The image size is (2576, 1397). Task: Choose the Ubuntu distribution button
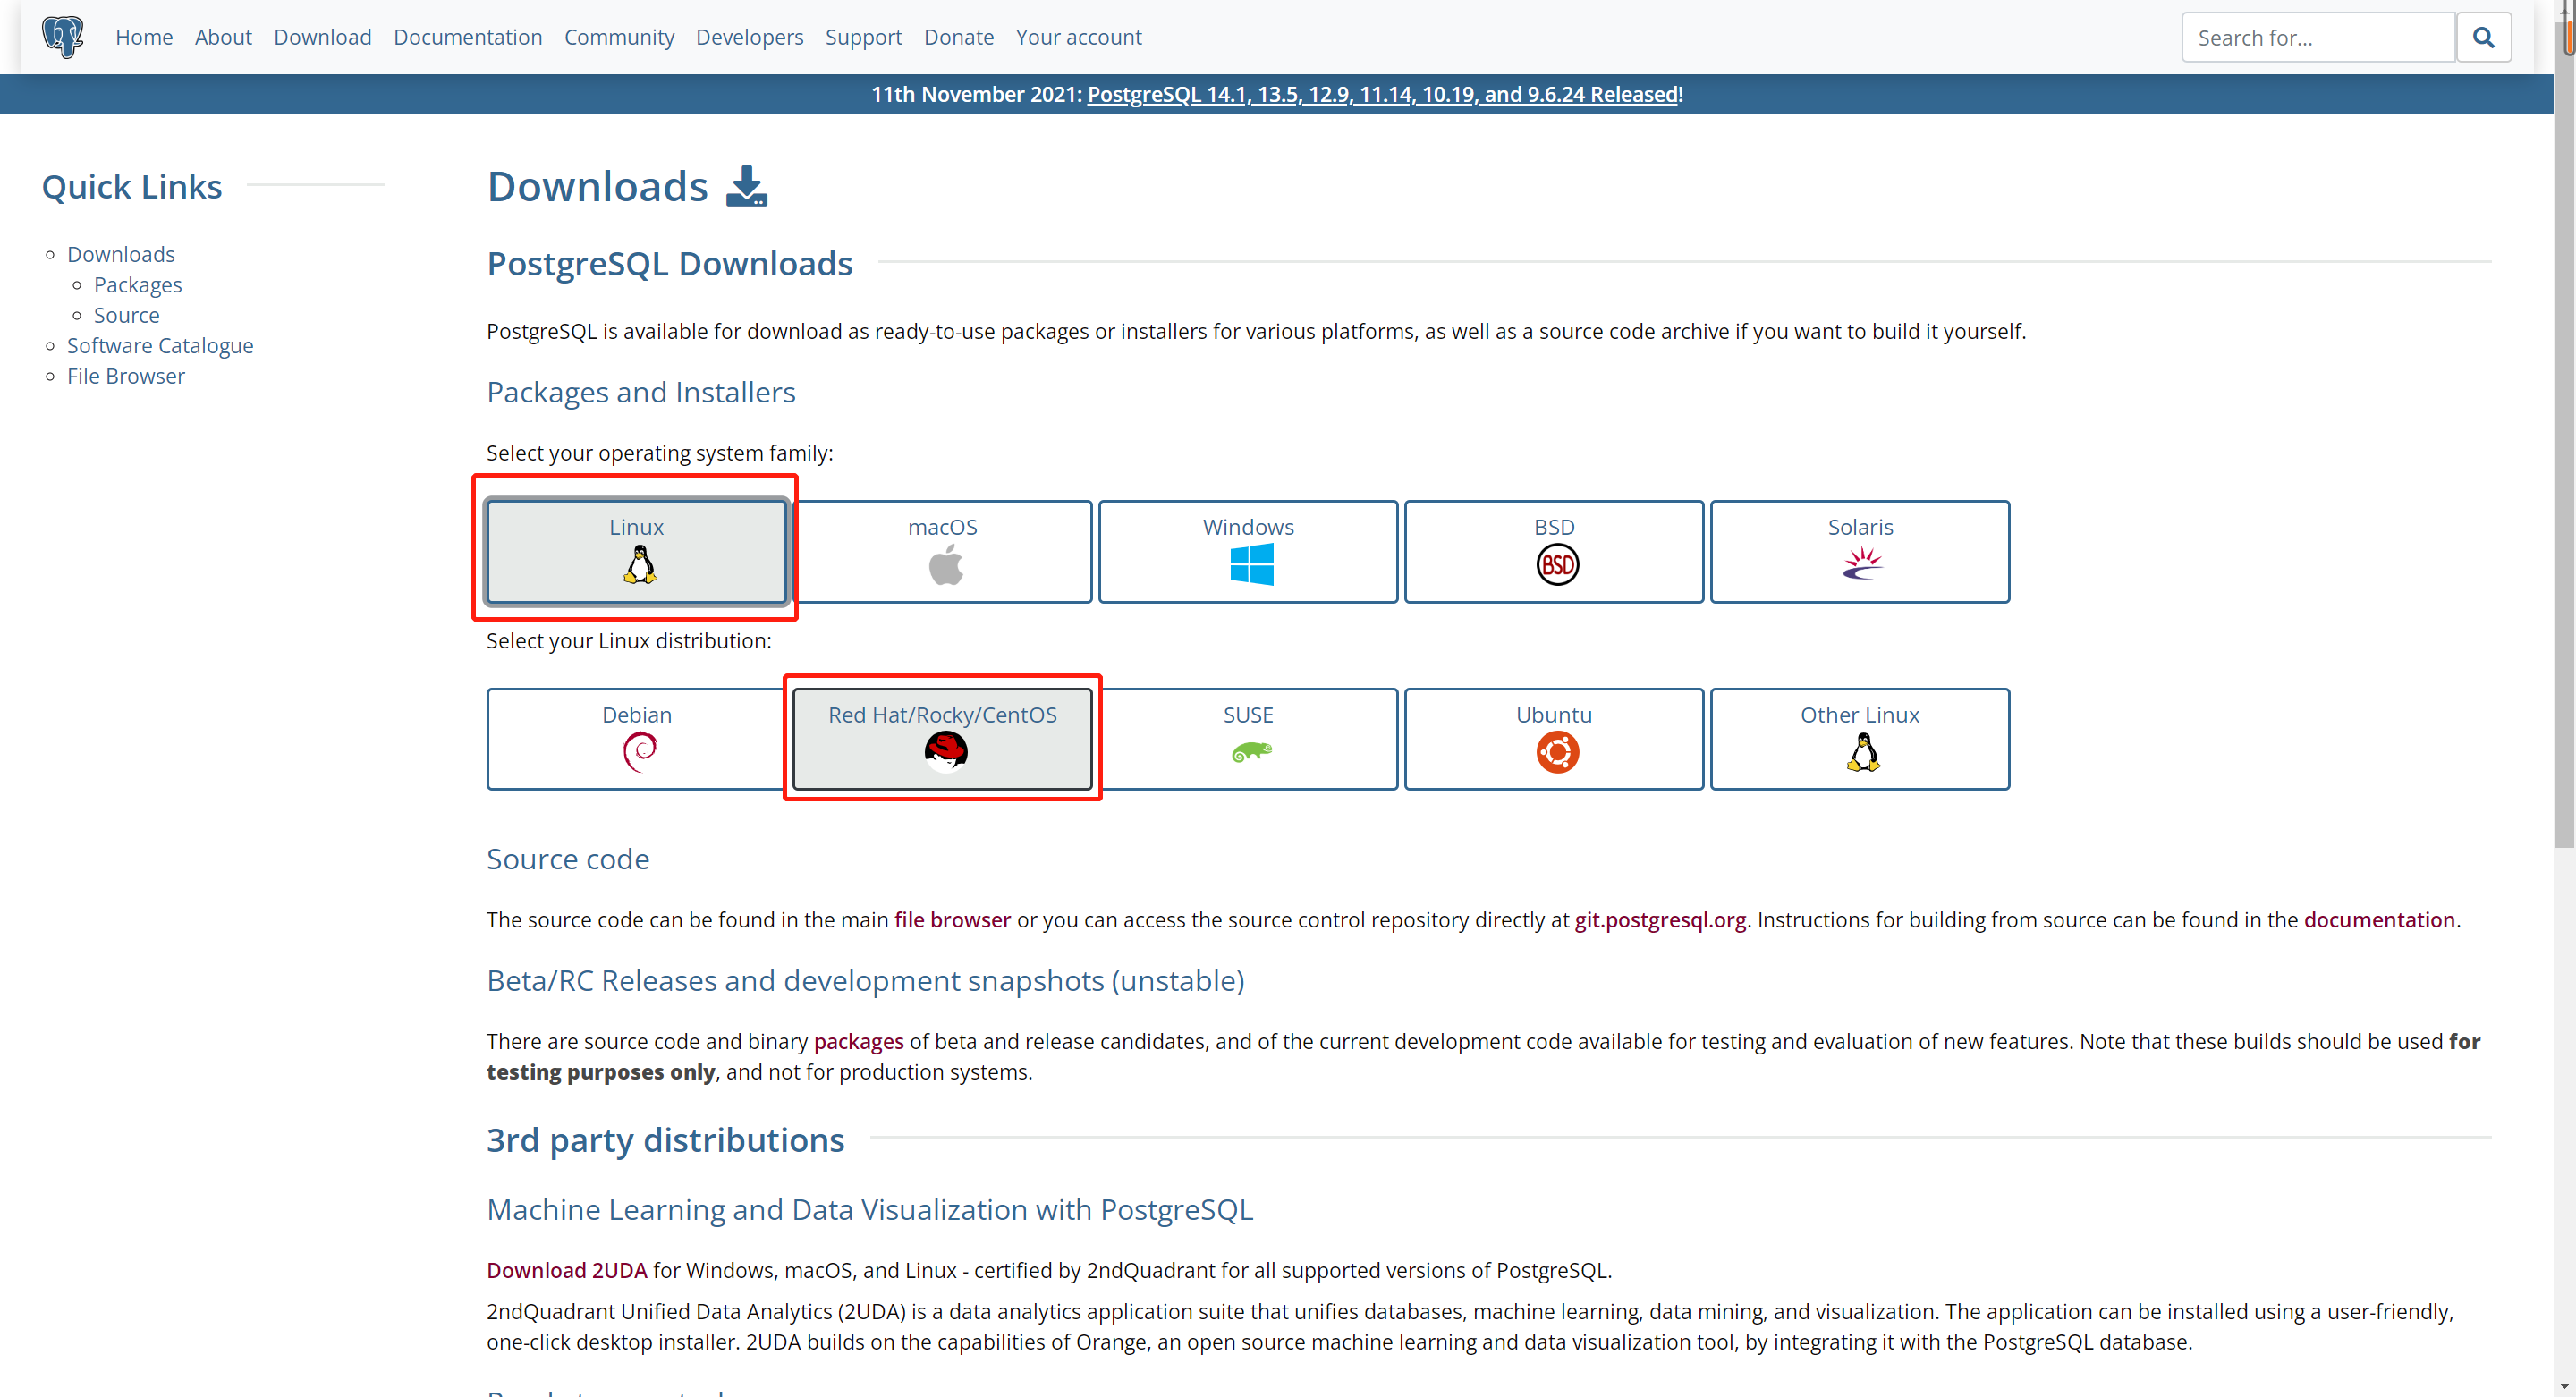tap(1554, 739)
